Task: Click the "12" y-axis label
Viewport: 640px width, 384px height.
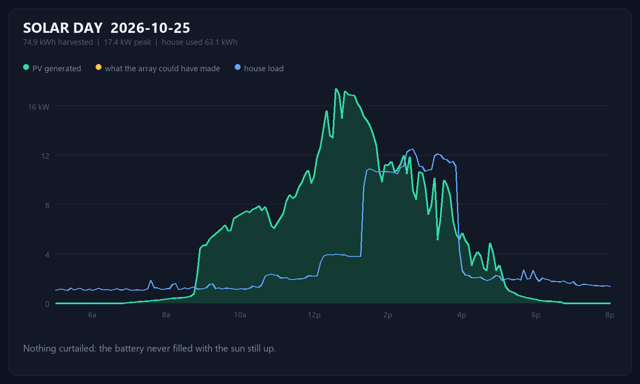Action: 45,156
